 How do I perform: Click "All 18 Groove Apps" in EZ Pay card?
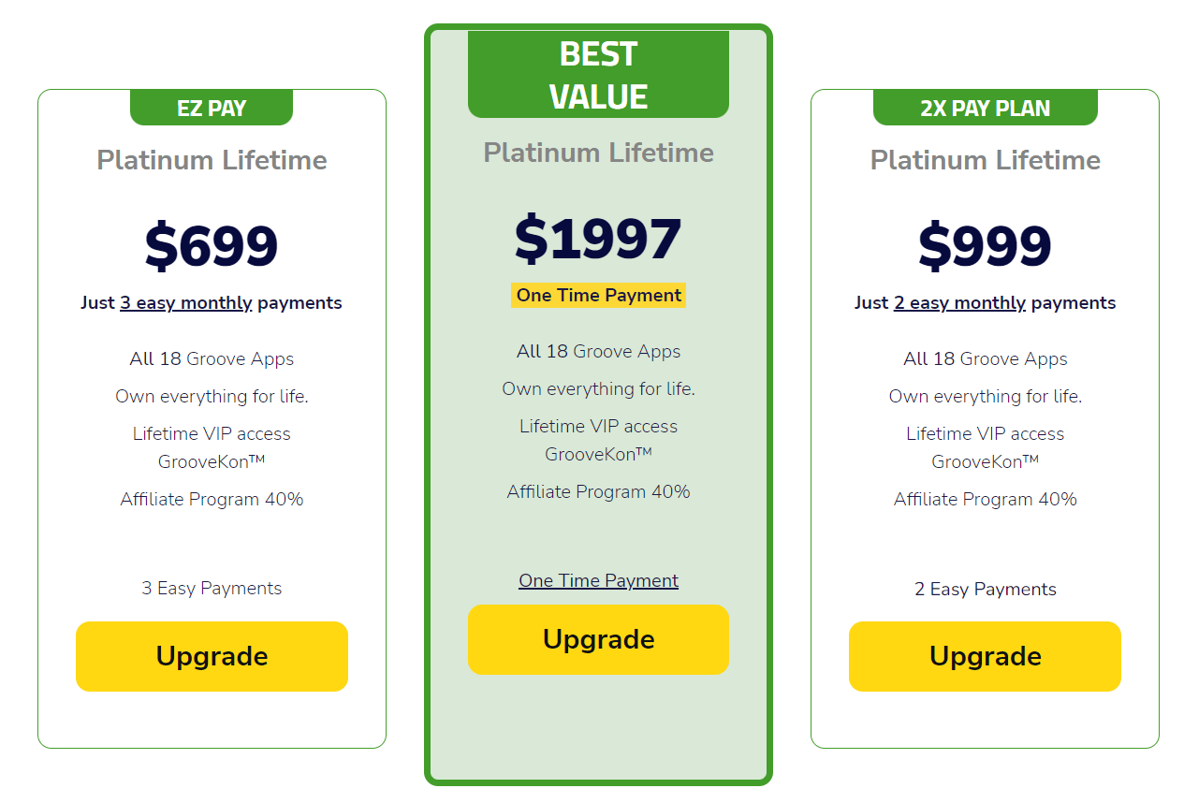tap(212, 359)
